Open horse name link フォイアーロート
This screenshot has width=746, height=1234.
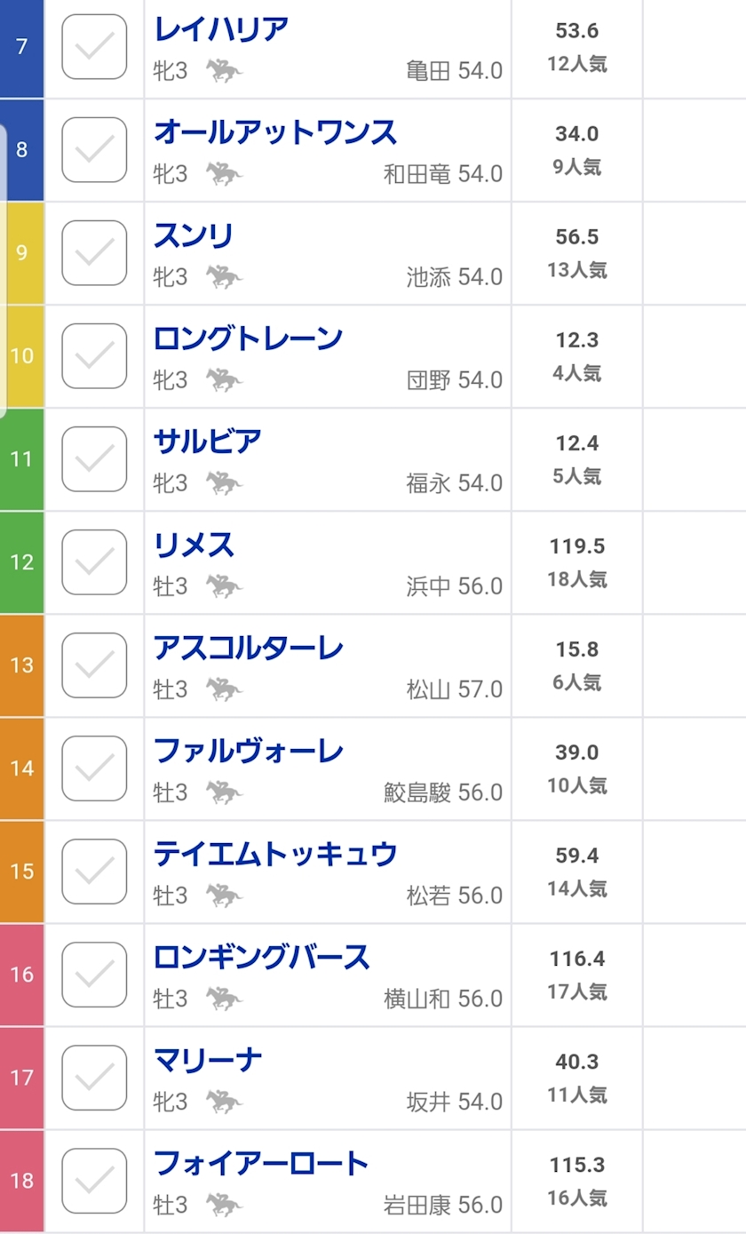(261, 1163)
